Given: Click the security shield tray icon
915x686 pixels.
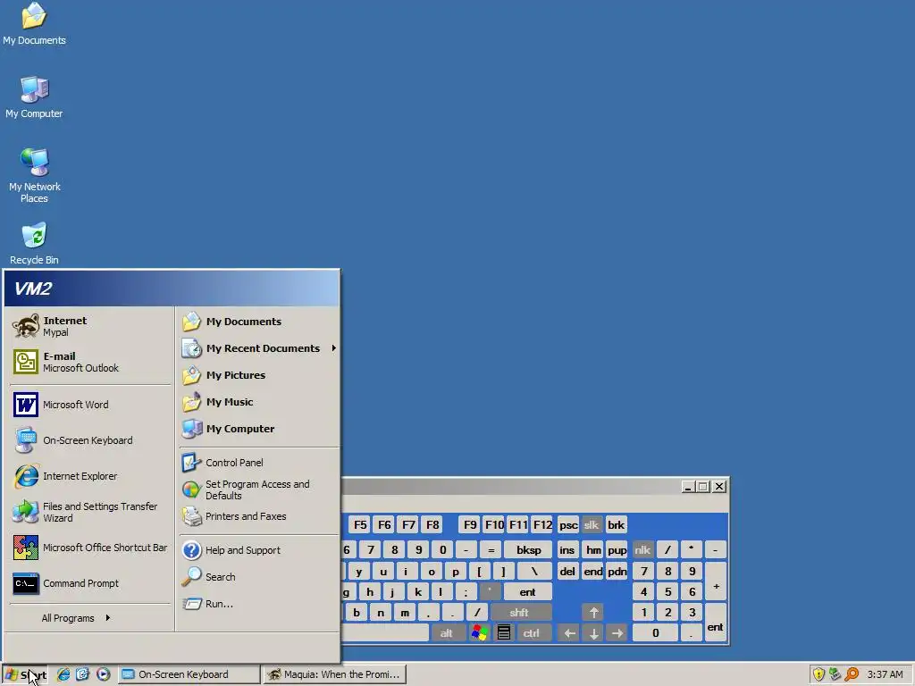Looking at the screenshot, I should click(818, 674).
